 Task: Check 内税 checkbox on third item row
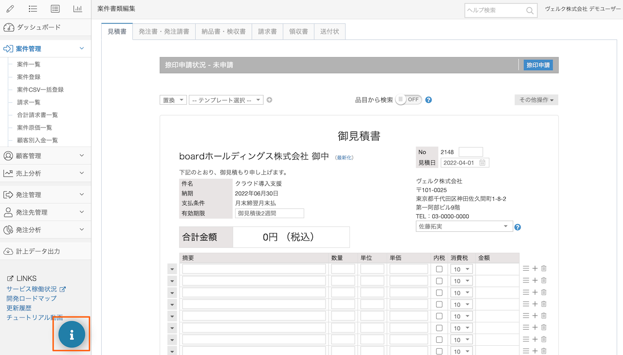(x=439, y=293)
